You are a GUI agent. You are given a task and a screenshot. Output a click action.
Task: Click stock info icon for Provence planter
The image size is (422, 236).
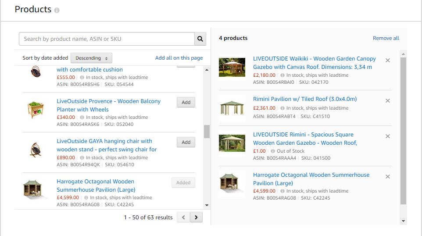pos(82,117)
